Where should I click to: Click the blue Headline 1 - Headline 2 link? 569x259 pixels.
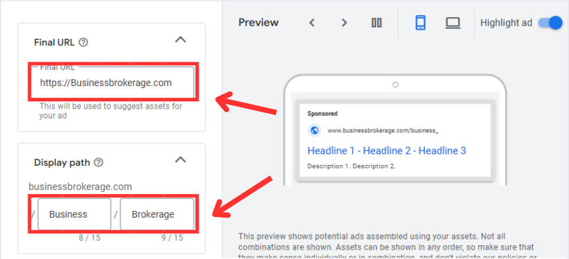click(x=387, y=151)
